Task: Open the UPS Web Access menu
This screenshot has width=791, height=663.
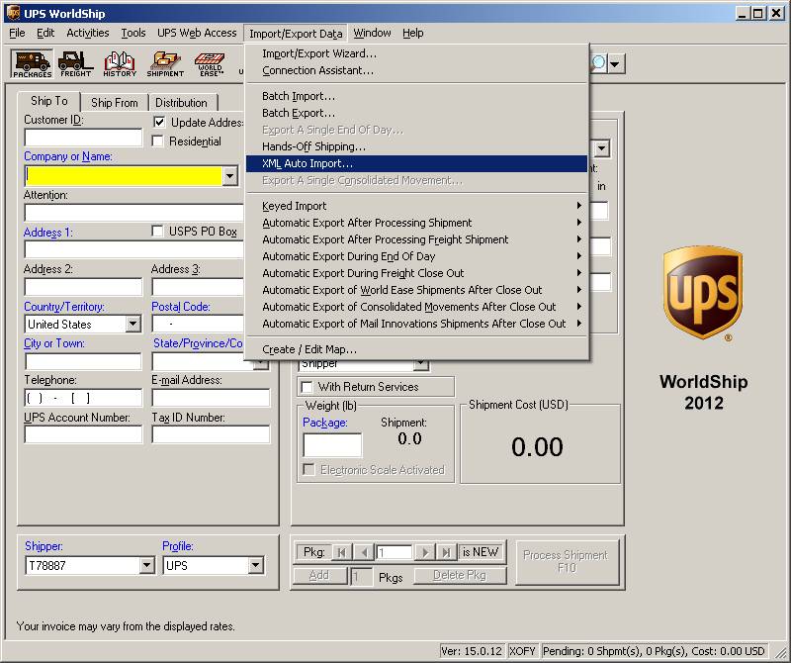Action: [197, 34]
